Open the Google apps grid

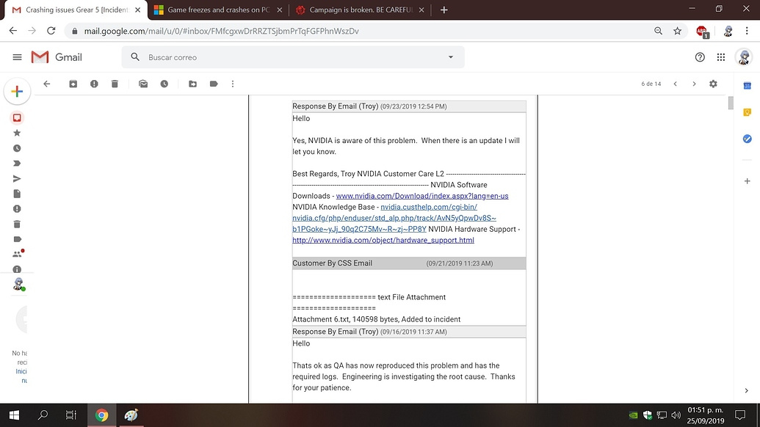pos(721,57)
